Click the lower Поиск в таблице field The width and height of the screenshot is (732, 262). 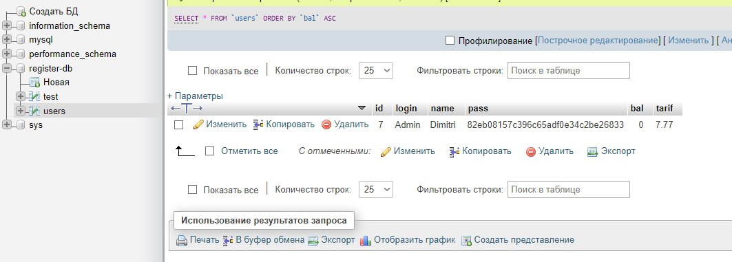click(569, 189)
